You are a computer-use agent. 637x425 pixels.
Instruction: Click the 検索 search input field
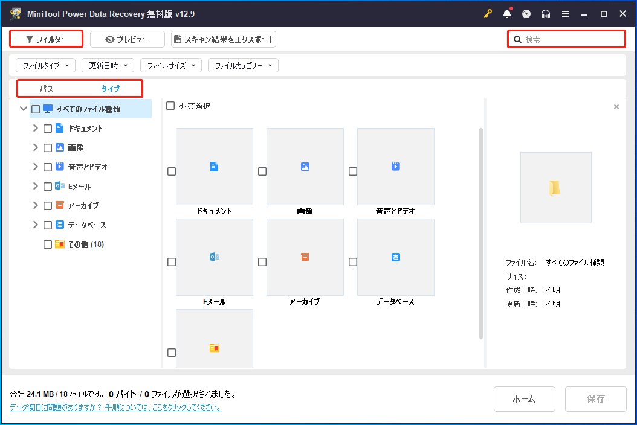point(566,39)
